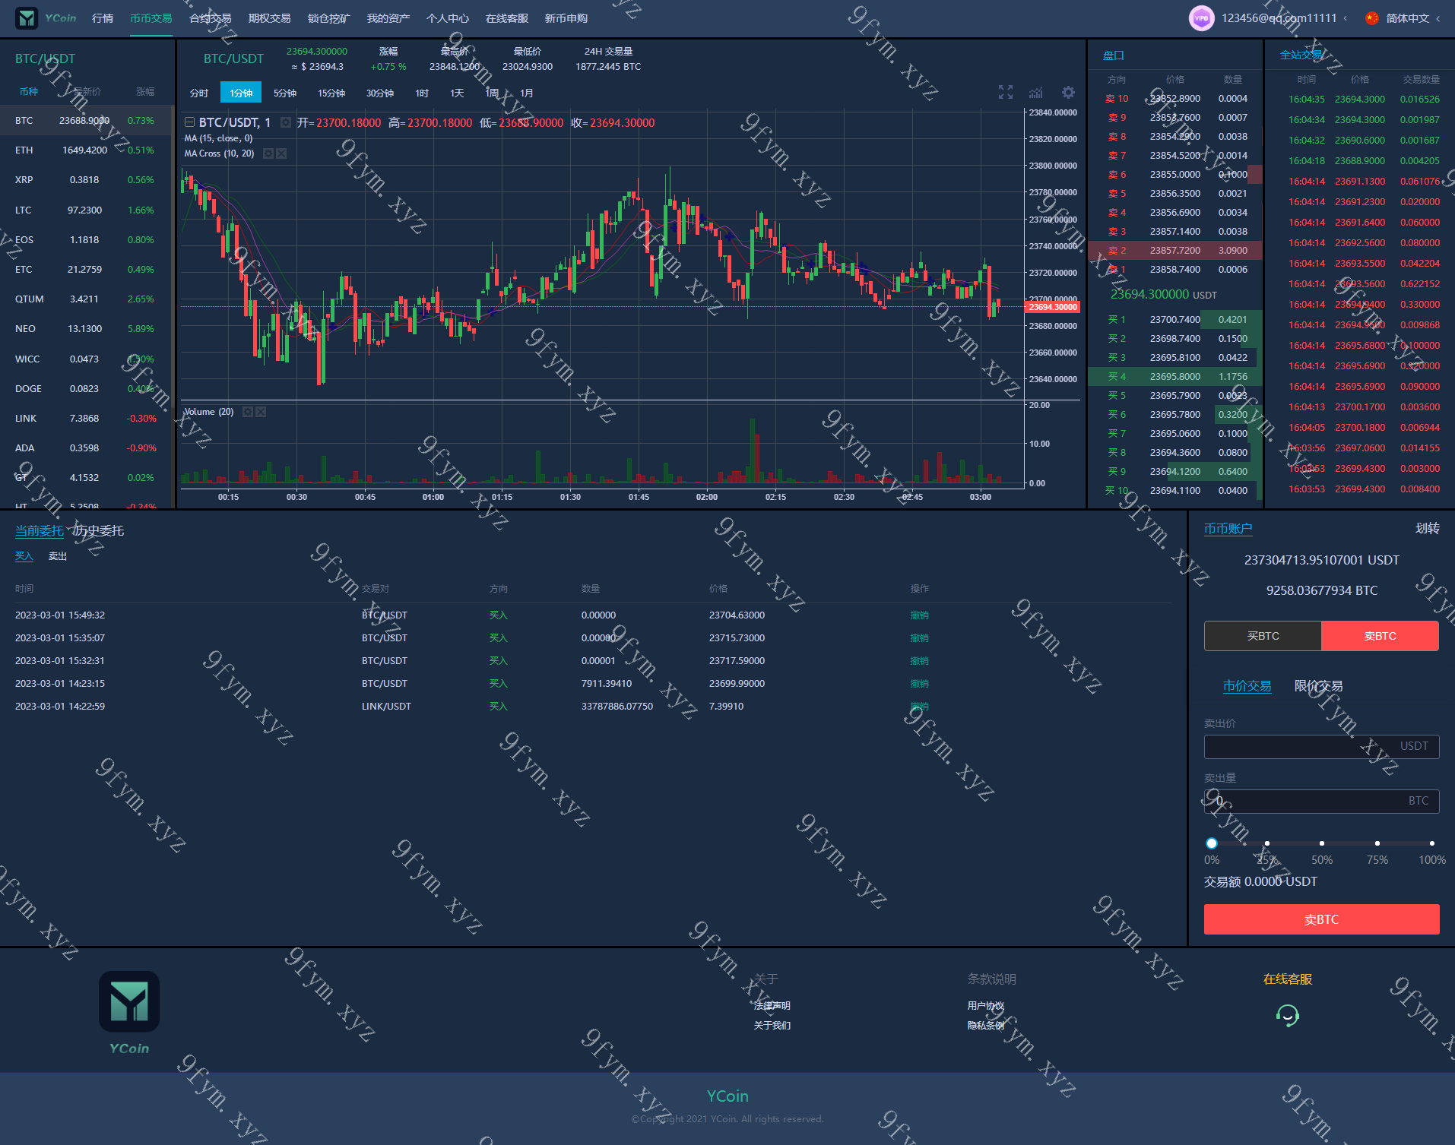
Task: Remove the Volume indicator
Action: pyautogui.click(x=261, y=412)
